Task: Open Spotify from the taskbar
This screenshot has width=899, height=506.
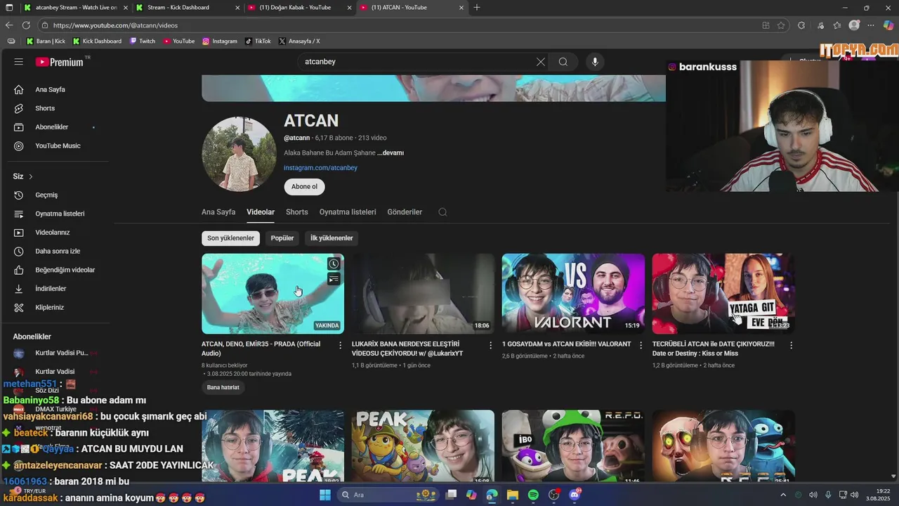Action: click(x=534, y=495)
